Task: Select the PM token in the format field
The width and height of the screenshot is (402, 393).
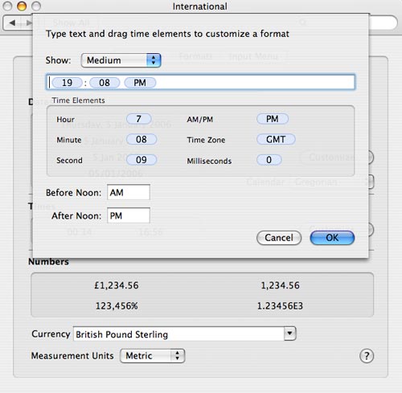Action: tap(140, 83)
